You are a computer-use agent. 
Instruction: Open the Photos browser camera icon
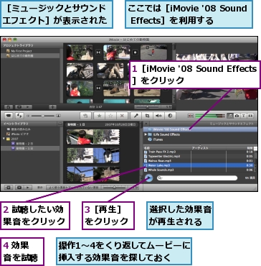click(x=237, y=116)
